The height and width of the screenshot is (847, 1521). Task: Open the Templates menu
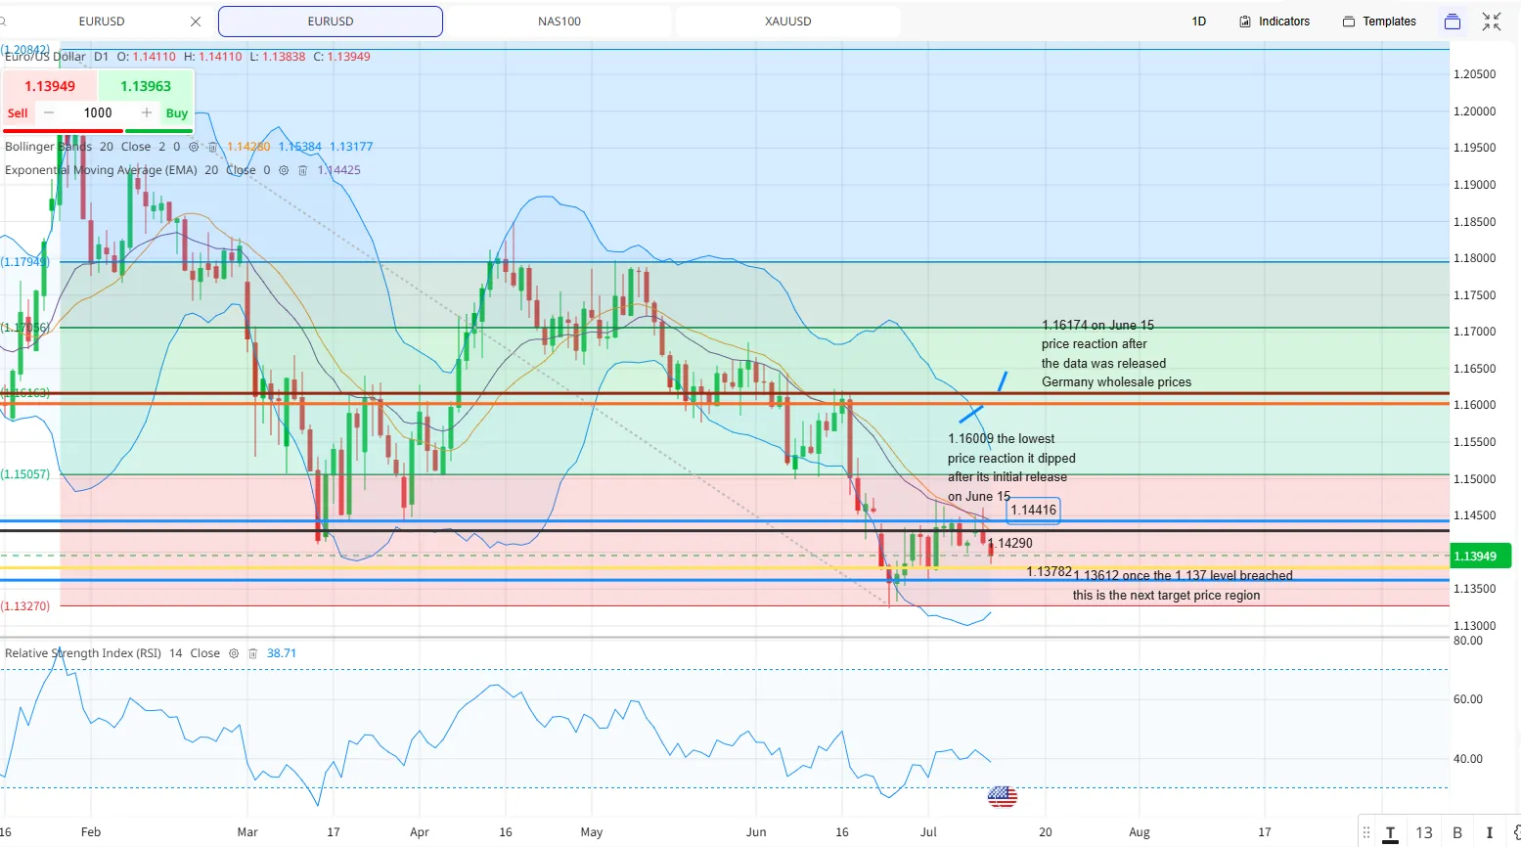tap(1379, 22)
